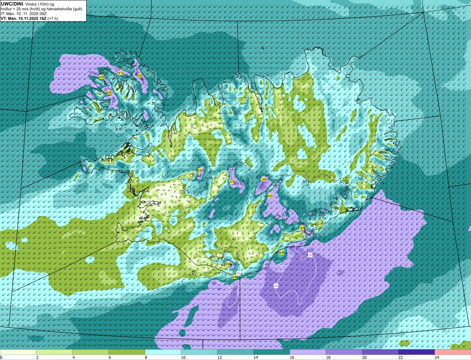The image size is (471, 360).
Task: Click the legend tick label '10'
Action: coord(183,357)
